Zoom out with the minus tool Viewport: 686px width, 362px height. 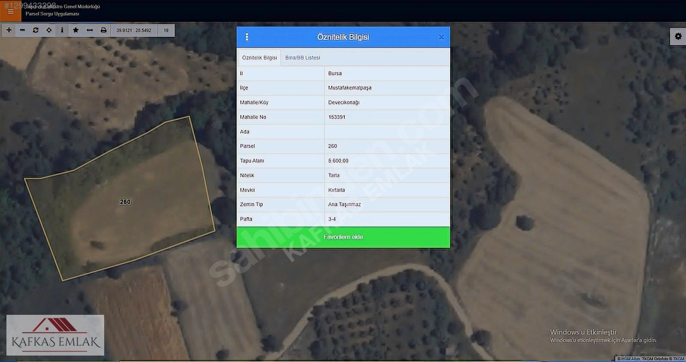pos(22,30)
